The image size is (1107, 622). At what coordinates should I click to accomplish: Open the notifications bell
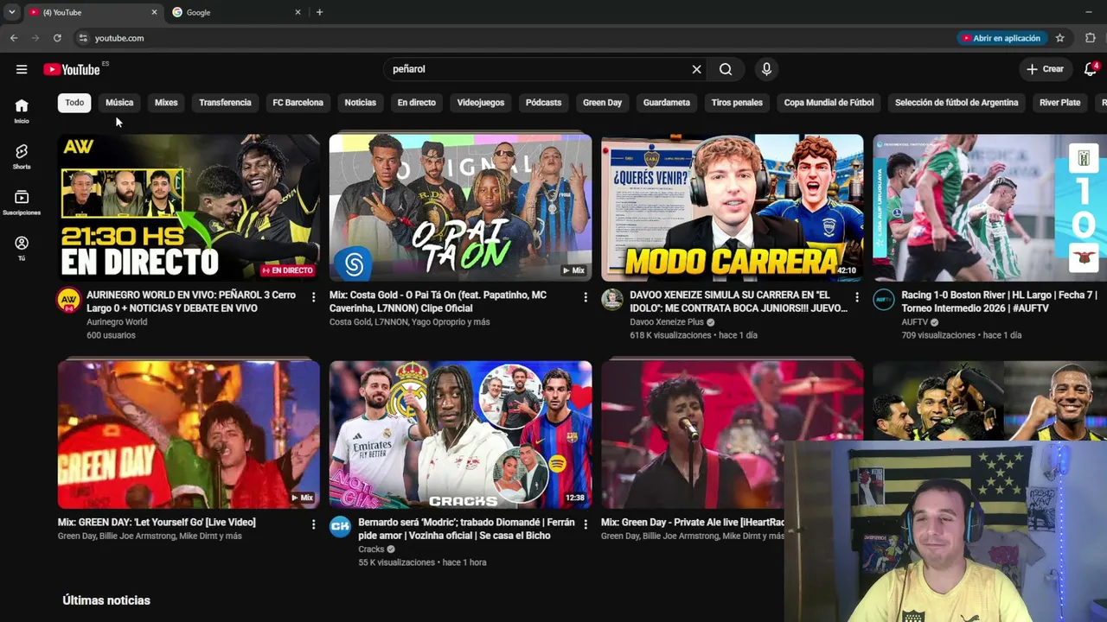point(1090,69)
